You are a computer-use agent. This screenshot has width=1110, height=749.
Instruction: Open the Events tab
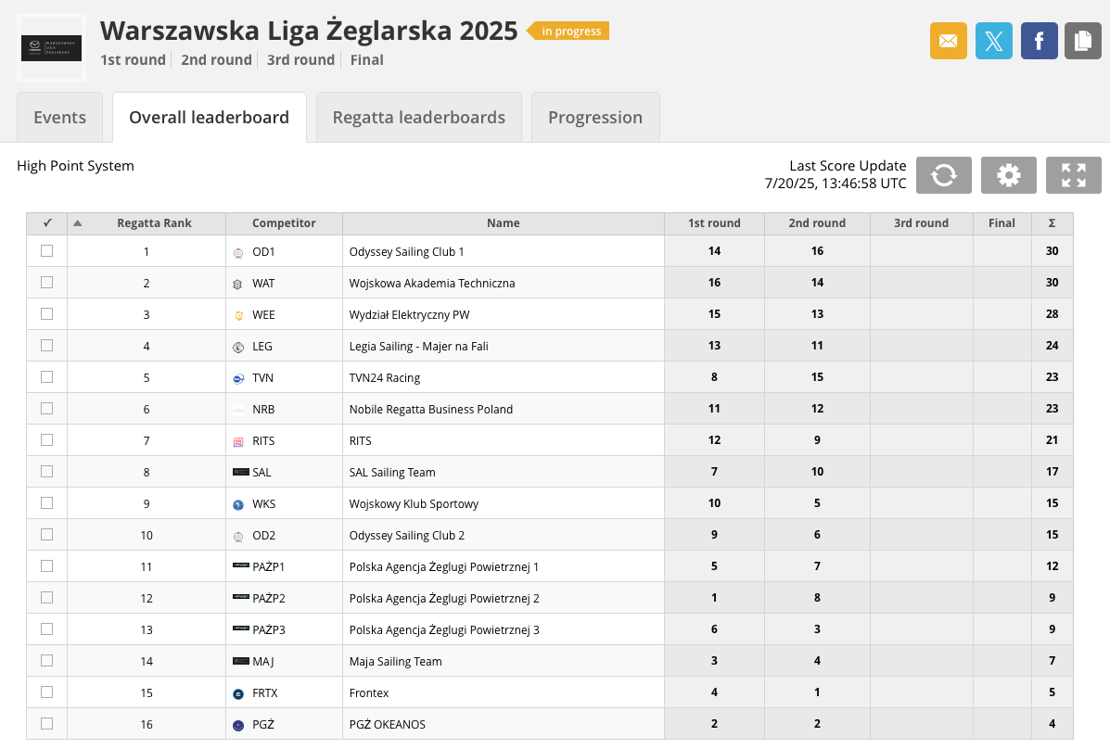pyautogui.click(x=59, y=118)
